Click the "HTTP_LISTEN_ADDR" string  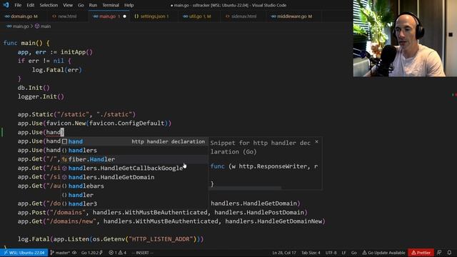(x=161, y=239)
